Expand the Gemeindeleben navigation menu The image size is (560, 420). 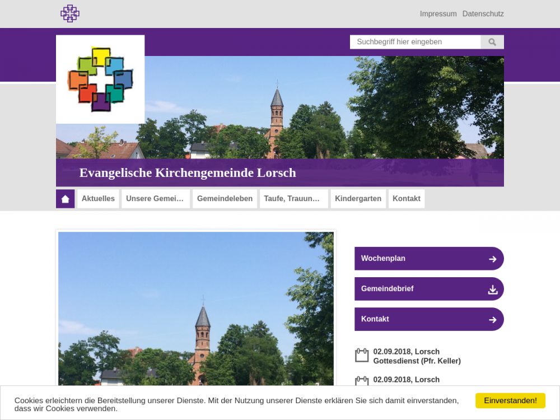(225, 199)
